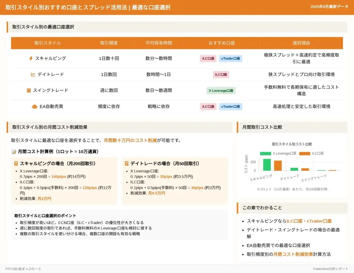Click the tallest green bar for スキャルピング
Image resolution: width=354 pixels, height=273 pixels.
(x=267, y=165)
